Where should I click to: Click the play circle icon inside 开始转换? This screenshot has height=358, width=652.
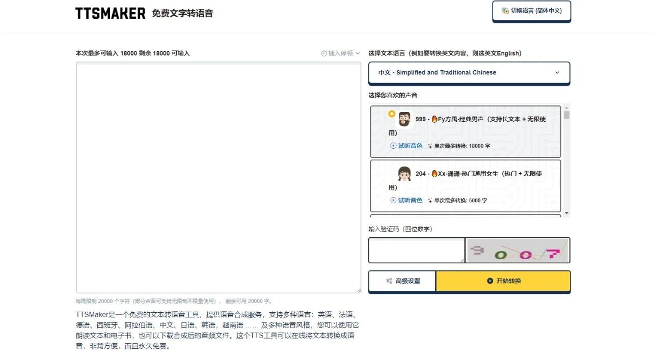pos(490,281)
